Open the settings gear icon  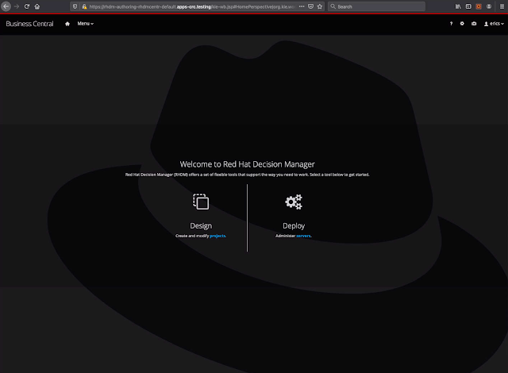[462, 24]
